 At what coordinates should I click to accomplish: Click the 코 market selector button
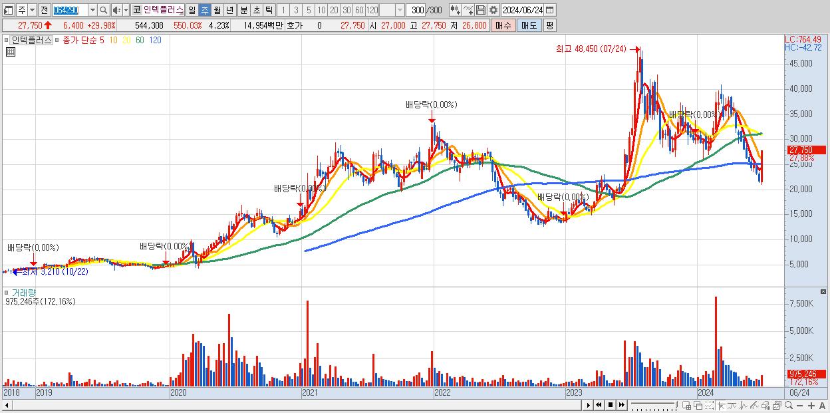tap(136, 10)
